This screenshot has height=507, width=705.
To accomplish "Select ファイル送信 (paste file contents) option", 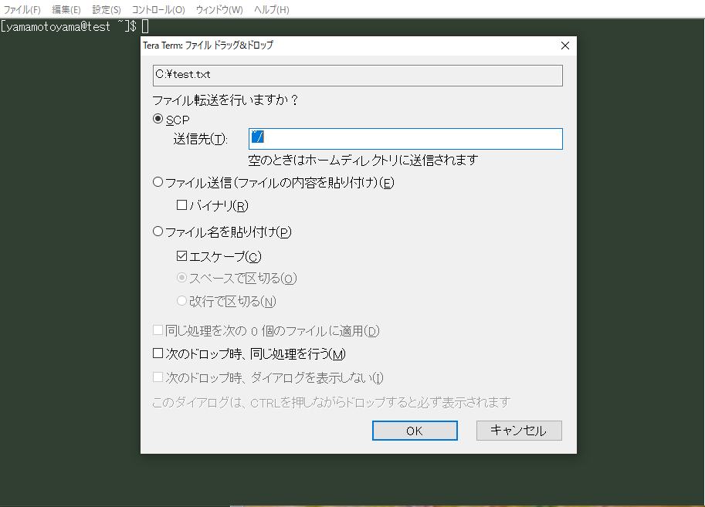I will tap(159, 183).
